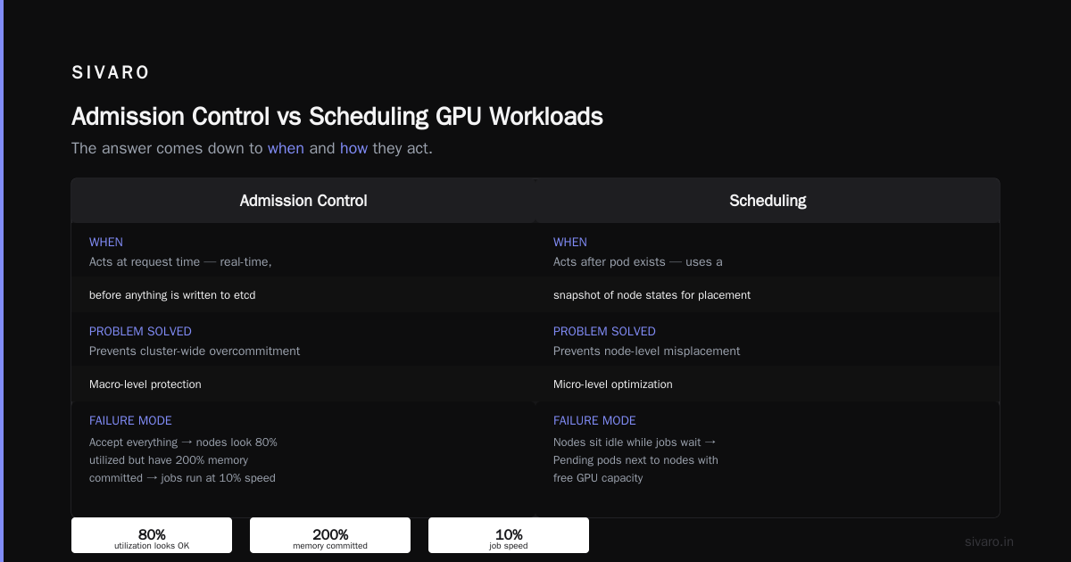Click the 10% job speed card
Image resolution: width=1071 pixels, height=562 pixels.
509,535
